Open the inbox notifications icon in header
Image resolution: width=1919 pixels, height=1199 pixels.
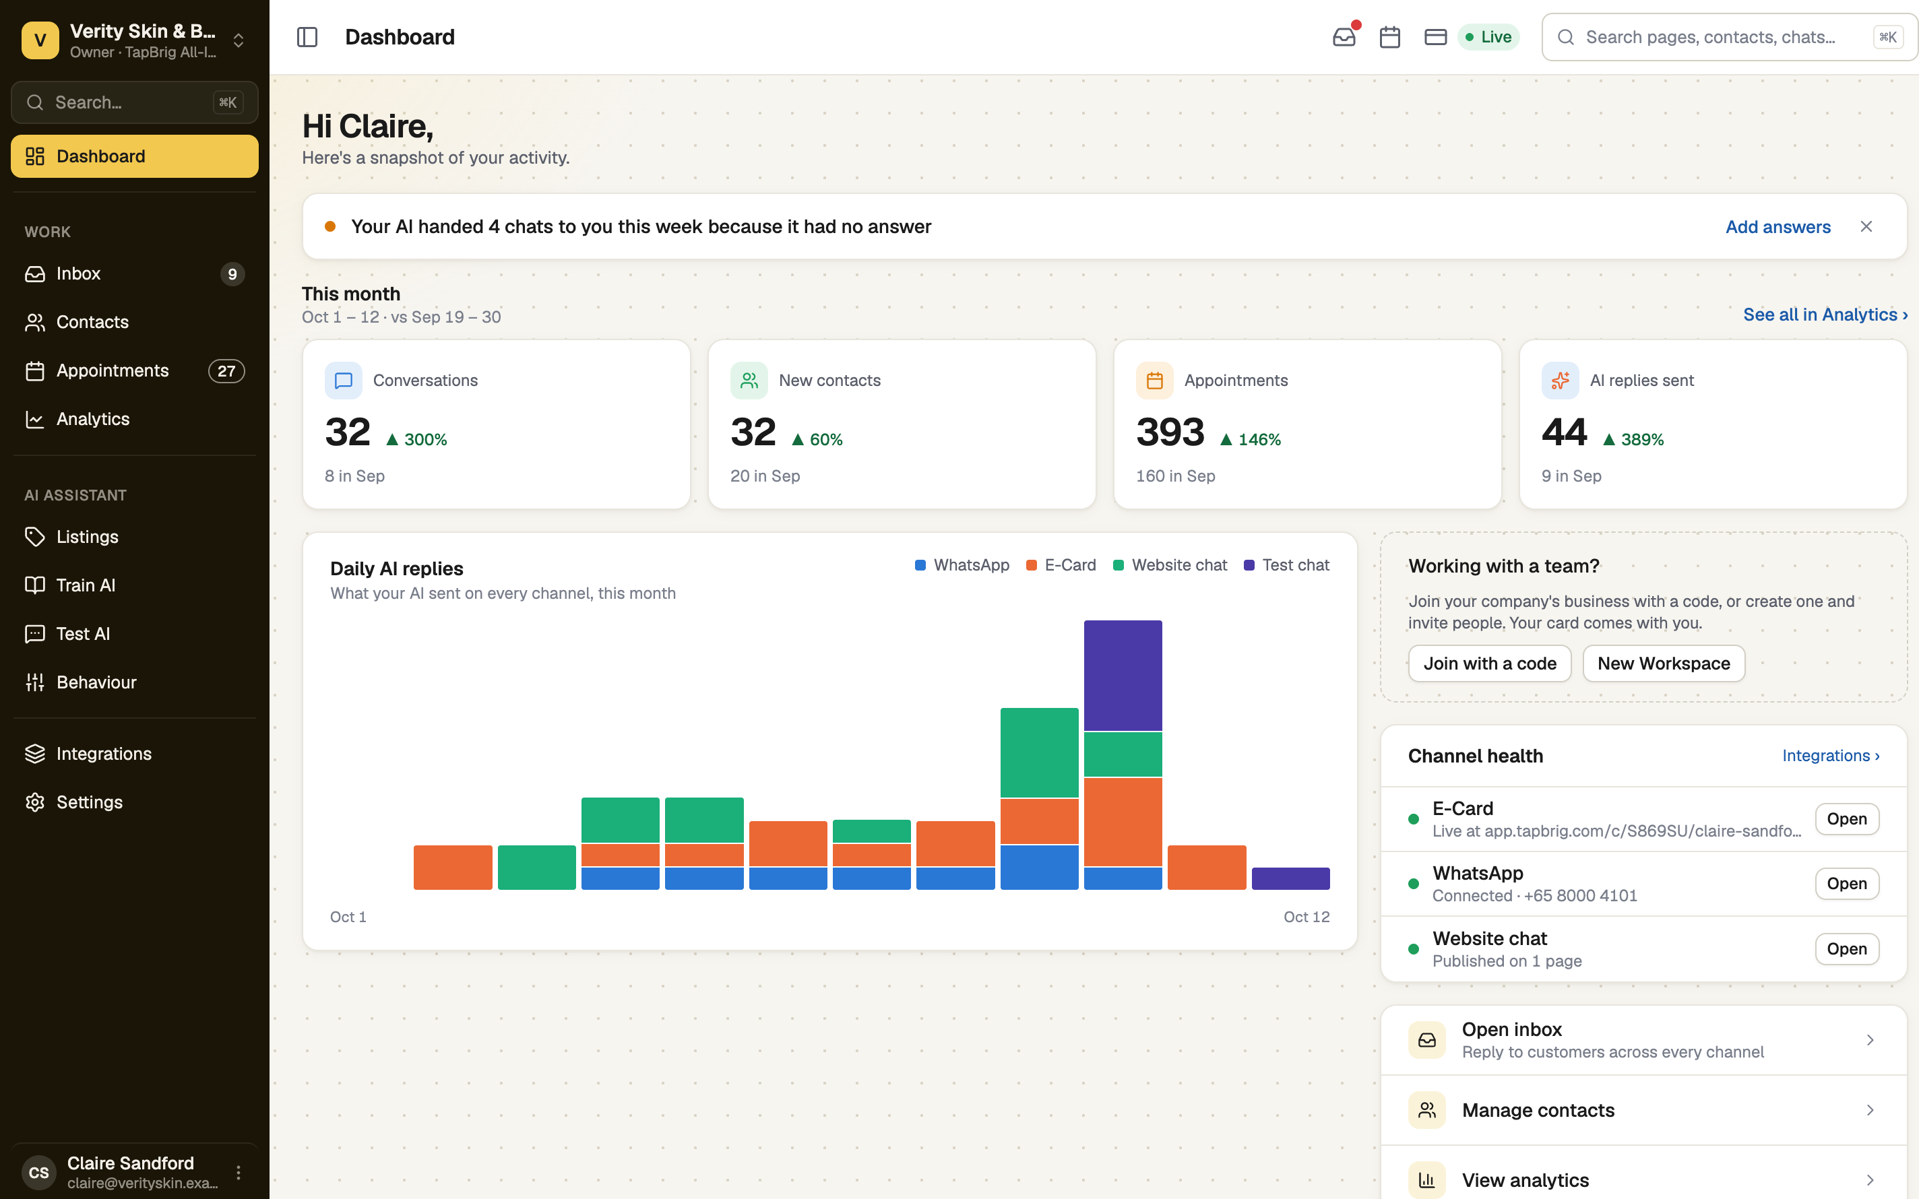pyautogui.click(x=1344, y=37)
